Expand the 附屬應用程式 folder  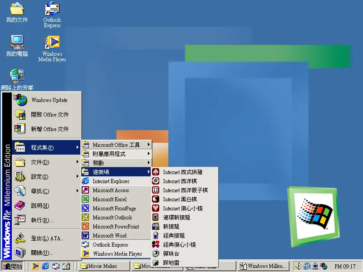tap(116, 154)
